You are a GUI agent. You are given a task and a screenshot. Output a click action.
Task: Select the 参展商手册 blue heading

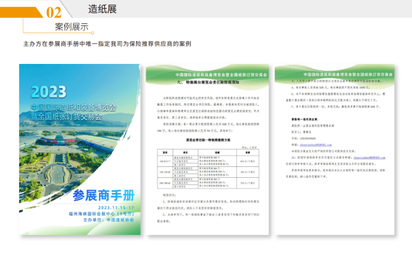(x=104, y=196)
